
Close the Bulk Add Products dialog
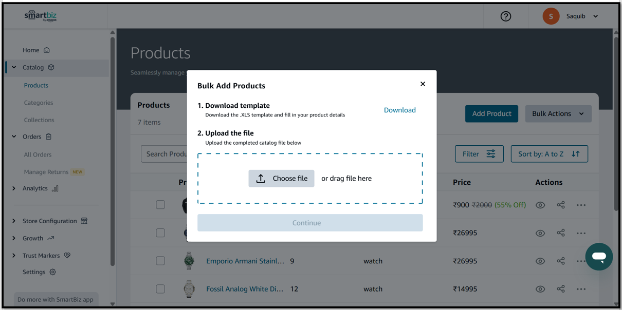coord(423,84)
